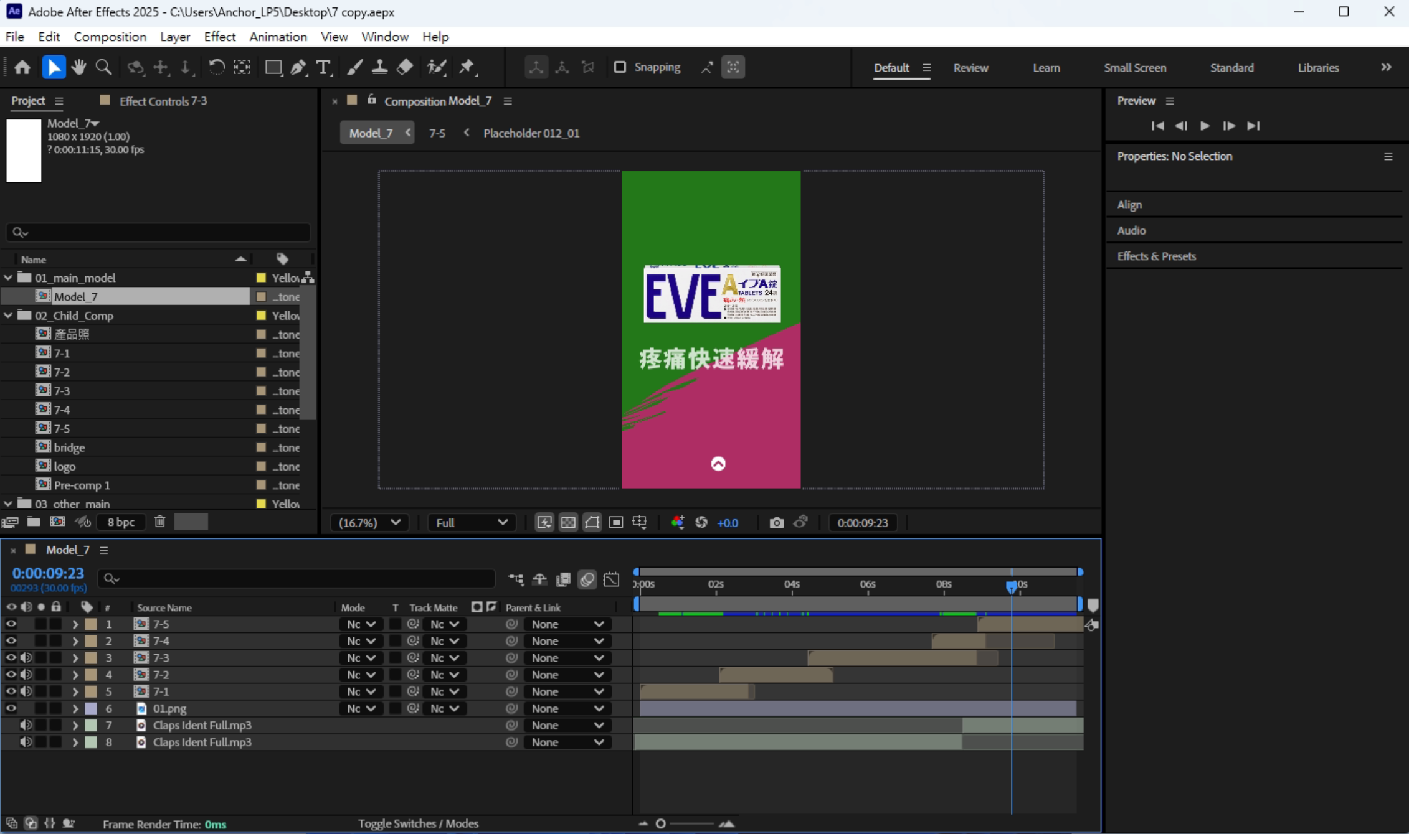Switch to the Review workspace
1409x834 pixels.
tap(970, 68)
